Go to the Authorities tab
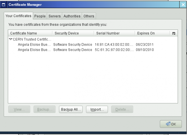 click(x=72, y=16)
